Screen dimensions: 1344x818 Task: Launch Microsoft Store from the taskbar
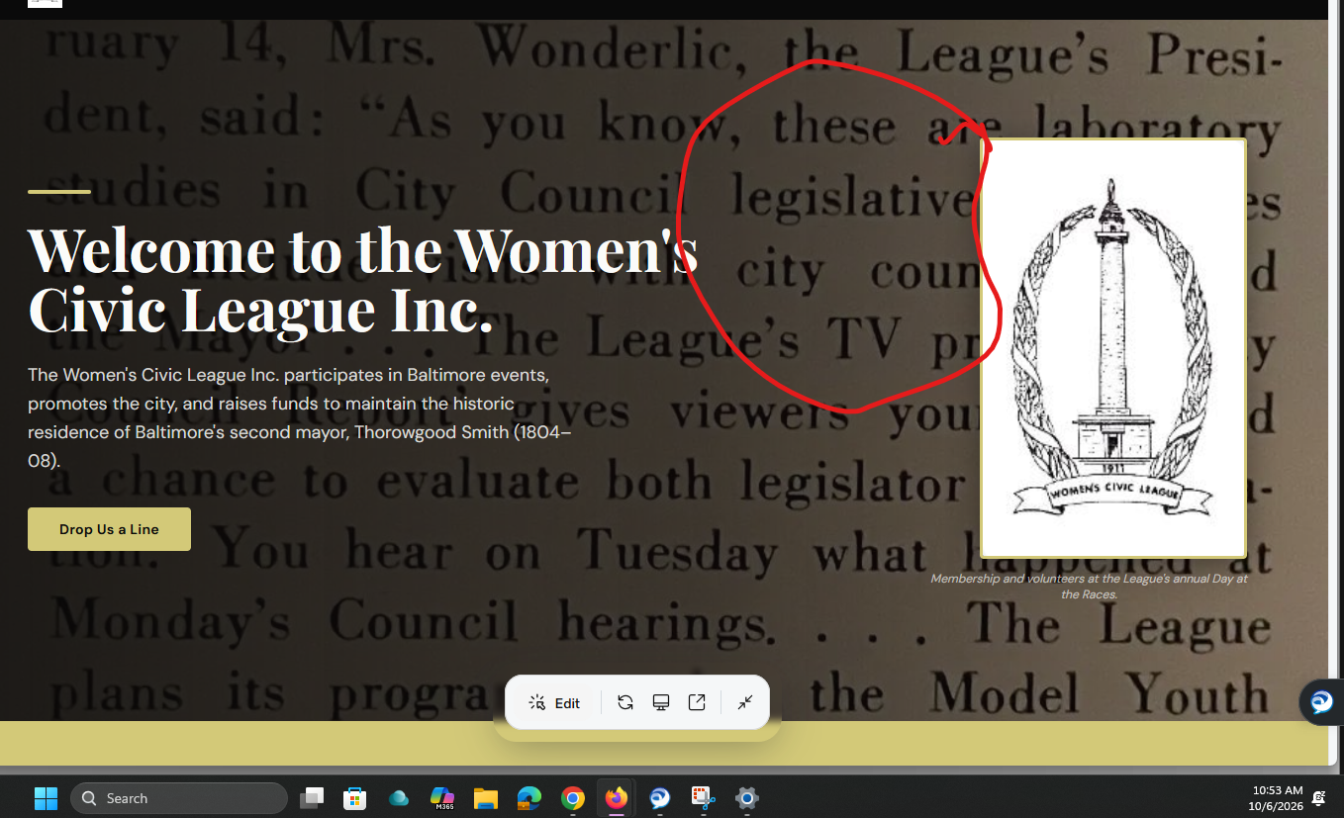click(355, 798)
